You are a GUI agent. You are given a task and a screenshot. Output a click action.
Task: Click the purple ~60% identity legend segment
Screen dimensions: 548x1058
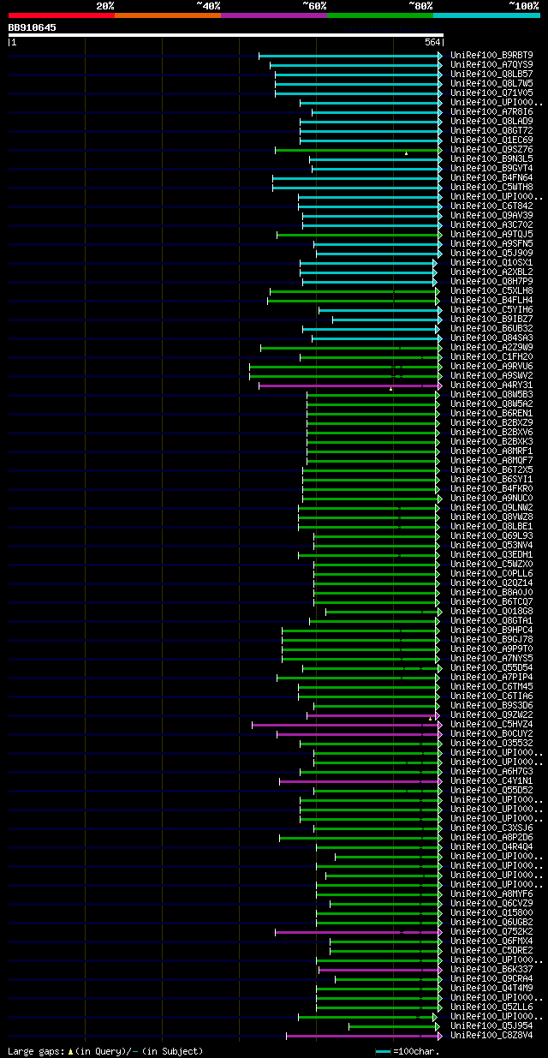pyautogui.click(x=273, y=15)
